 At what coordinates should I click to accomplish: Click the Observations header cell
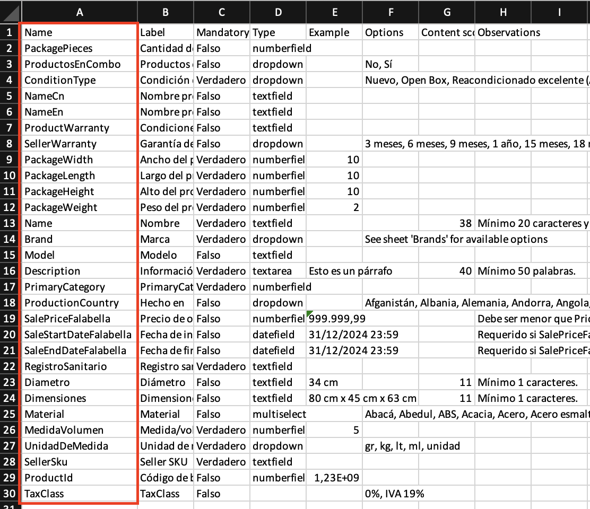click(503, 32)
